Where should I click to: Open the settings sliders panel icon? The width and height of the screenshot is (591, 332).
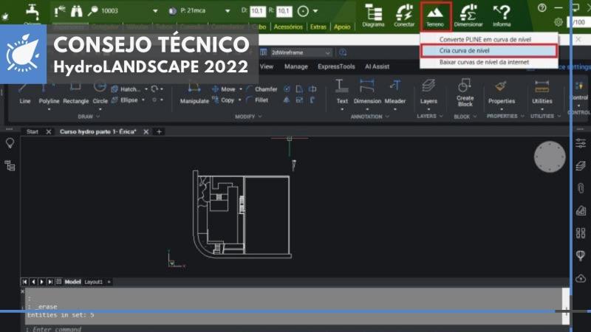coord(581,143)
